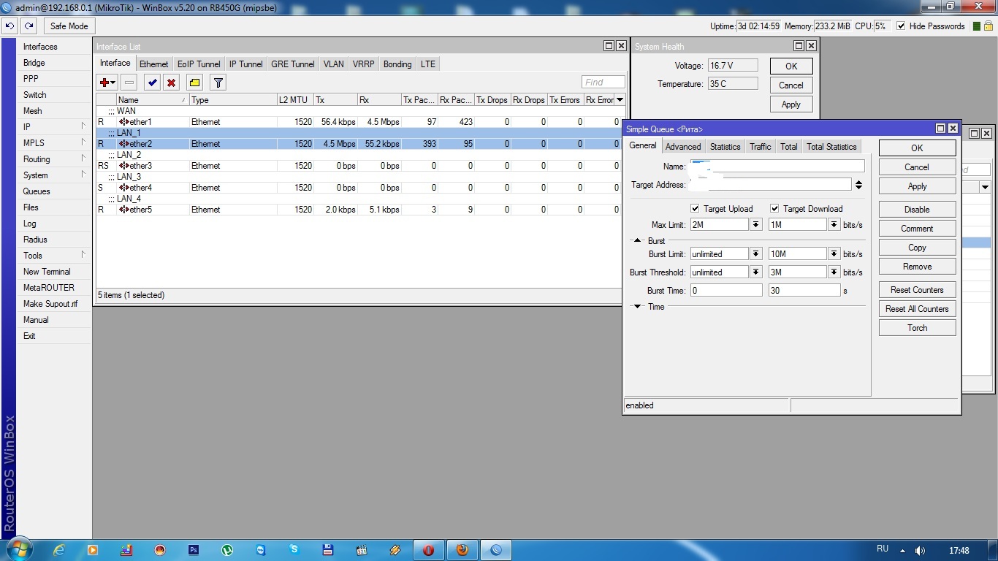Open Photoshop from the taskbar
The width and height of the screenshot is (998, 561).
[194, 550]
